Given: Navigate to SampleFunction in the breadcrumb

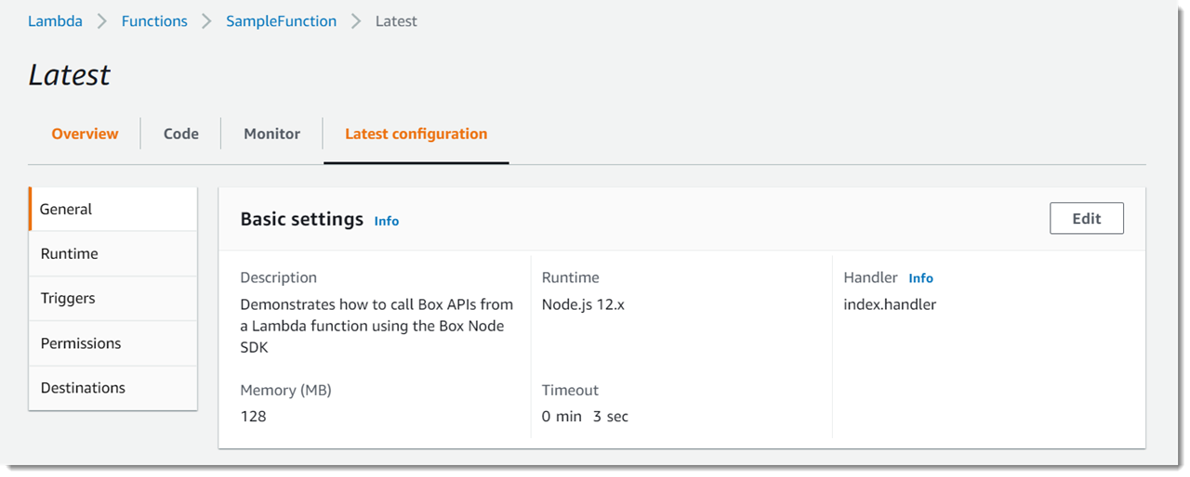Looking at the screenshot, I should coord(282,20).
